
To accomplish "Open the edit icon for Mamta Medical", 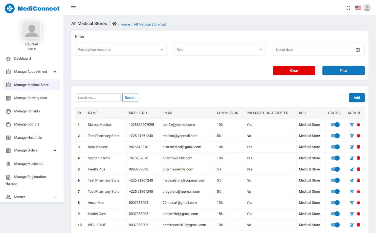I will (x=351, y=124).
